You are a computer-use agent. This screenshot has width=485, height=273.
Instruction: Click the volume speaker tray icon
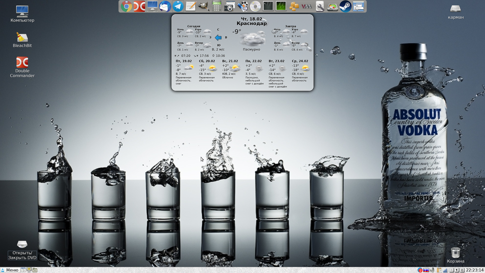[432, 270]
